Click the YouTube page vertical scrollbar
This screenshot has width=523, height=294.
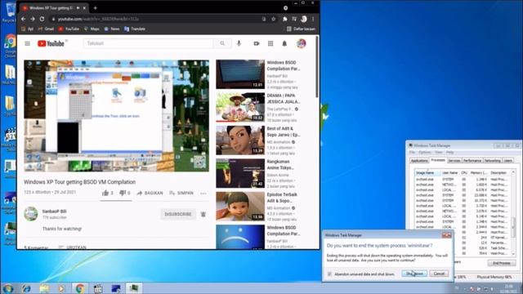coord(316,67)
